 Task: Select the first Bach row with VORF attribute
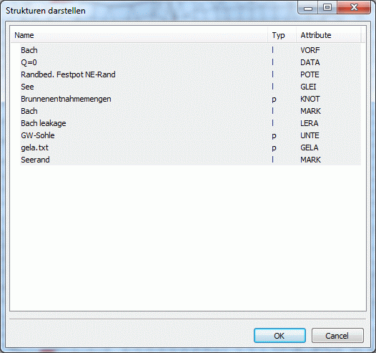190,50
